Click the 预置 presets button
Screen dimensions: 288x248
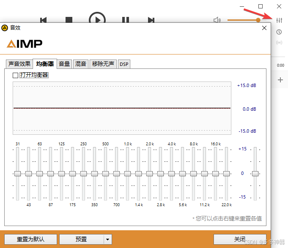[x=81, y=239]
